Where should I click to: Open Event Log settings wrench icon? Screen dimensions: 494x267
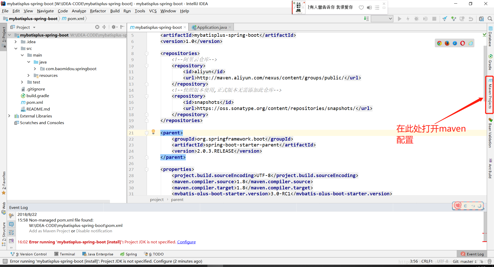11,216
